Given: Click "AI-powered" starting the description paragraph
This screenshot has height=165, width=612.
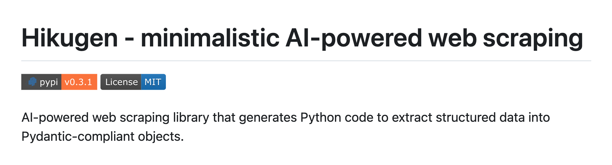Looking at the screenshot, I should [55, 118].
